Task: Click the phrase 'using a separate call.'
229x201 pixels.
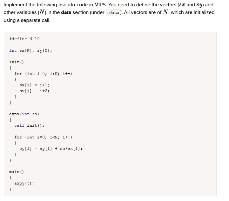Action: coord(27,20)
